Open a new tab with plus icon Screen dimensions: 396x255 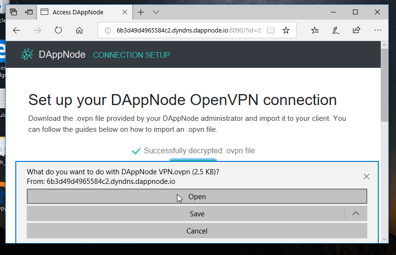tap(141, 12)
